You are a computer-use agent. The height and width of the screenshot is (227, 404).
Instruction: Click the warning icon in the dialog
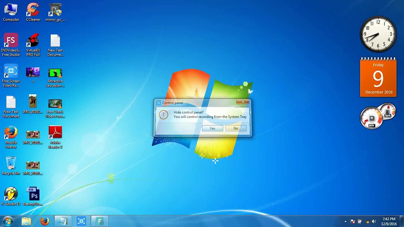coord(163,114)
